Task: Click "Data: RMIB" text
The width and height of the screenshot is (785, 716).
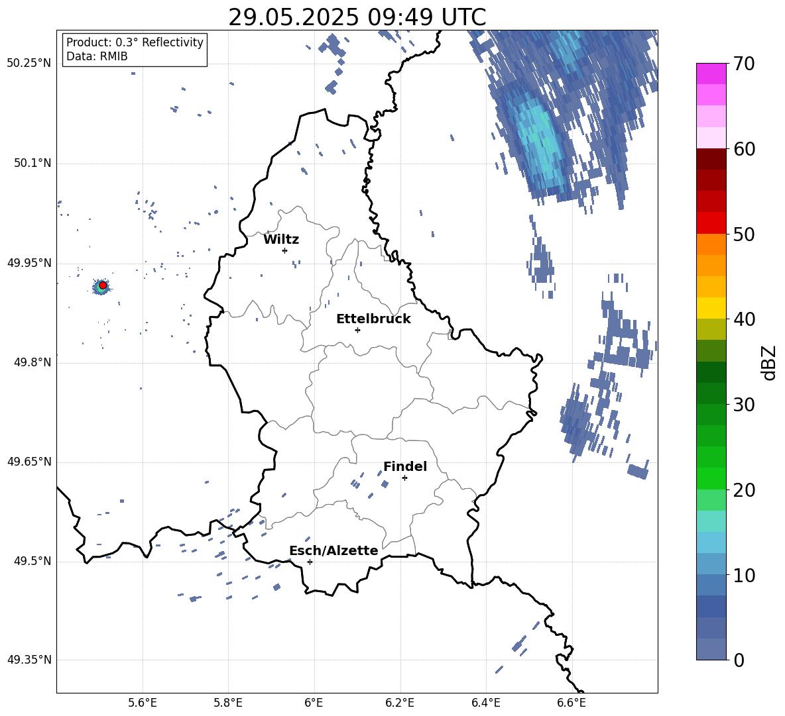Action: [x=97, y=56]
